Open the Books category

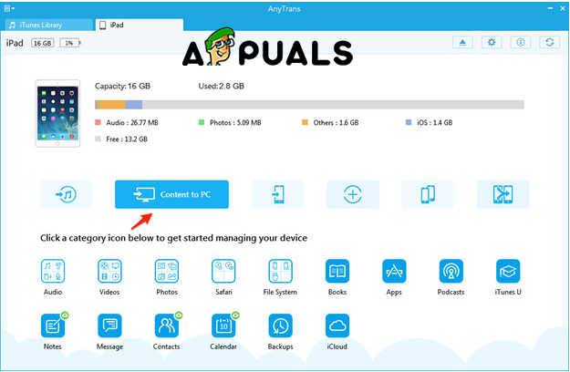[x=337, y=271]
